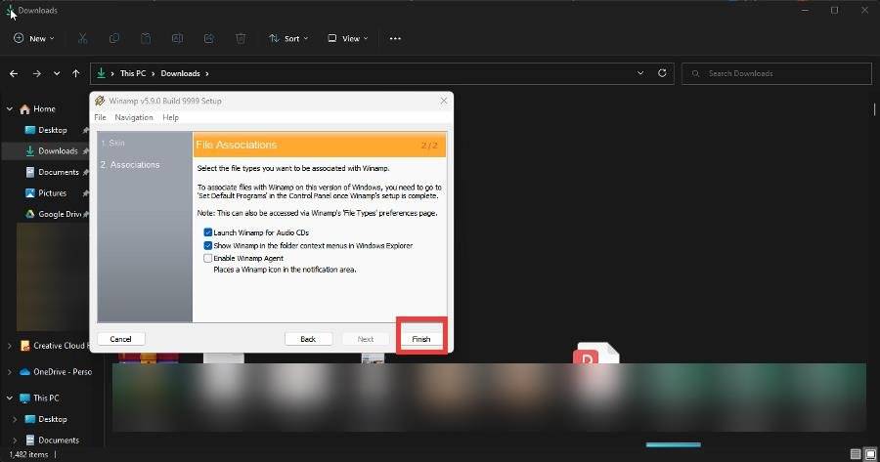This screenshot has width=880, height=462.
Task: Select the 1. Skin step
Action: [112, 143]
